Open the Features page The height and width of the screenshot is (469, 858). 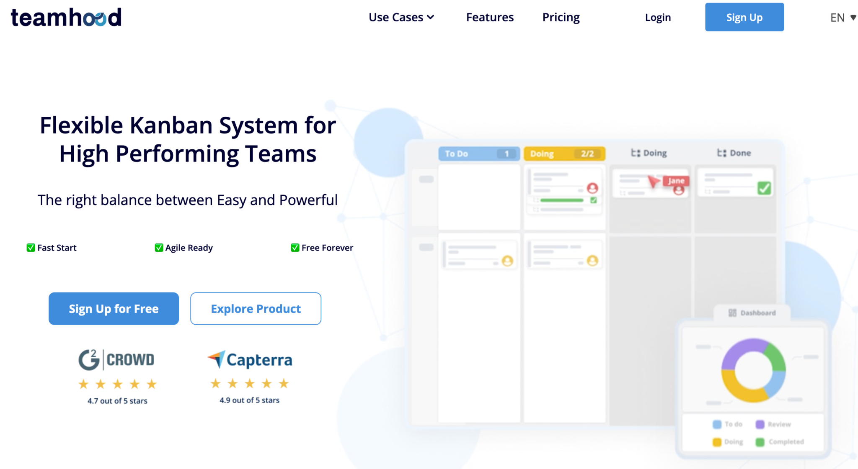489,17
